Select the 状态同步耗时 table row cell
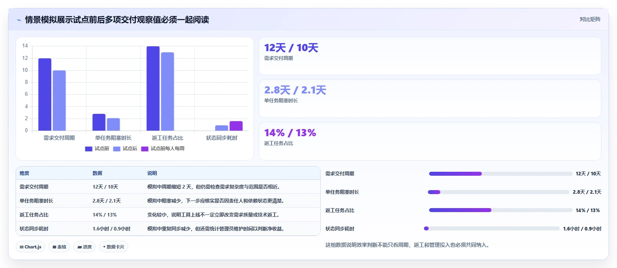617x268 pixels. (x=34, y=229)
